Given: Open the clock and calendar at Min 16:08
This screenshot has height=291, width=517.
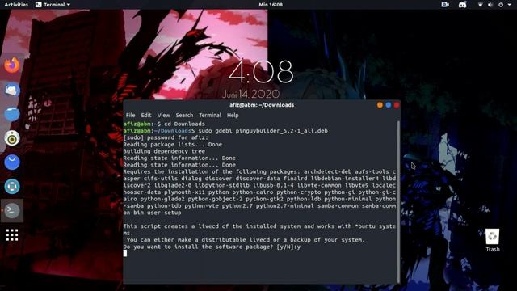Looking at the screenshot, I should pyautogui.click(x=271, y=5).
